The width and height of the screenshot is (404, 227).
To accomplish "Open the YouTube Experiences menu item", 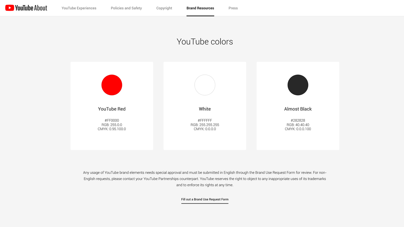I will pyautogui.click(x=79, y=8).
